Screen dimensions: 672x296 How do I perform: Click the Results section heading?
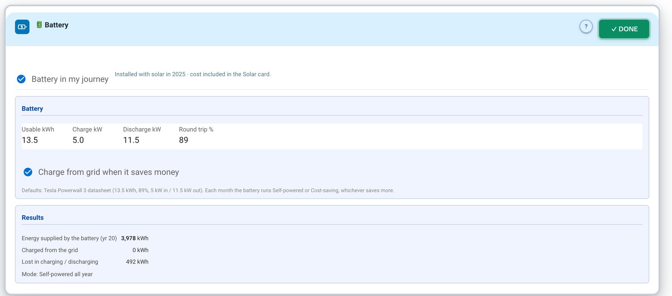coord(33,218)
